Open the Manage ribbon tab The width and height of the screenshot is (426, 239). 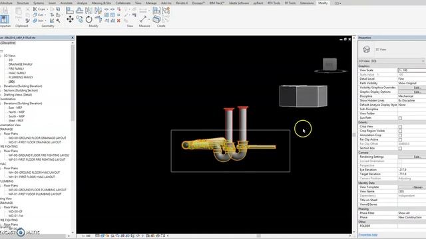click(151, 3)
